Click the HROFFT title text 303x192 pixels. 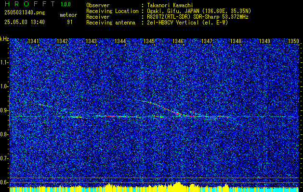(x=29, y=4)
